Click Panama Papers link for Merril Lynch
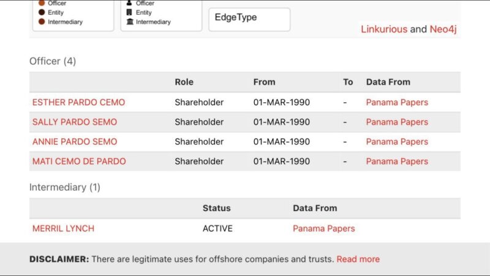 point(324,228)
